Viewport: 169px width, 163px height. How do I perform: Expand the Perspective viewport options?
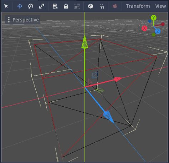tap(22, 20)
